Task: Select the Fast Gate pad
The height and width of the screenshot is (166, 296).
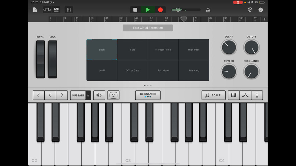Action: point(163,71)
